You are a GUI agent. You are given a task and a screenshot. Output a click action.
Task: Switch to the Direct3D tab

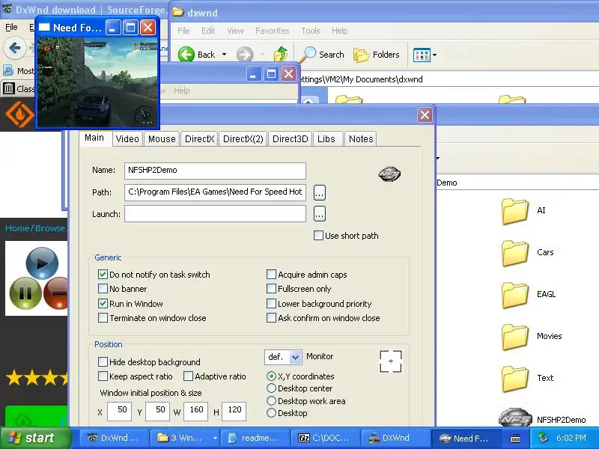[x=290, y=139]
